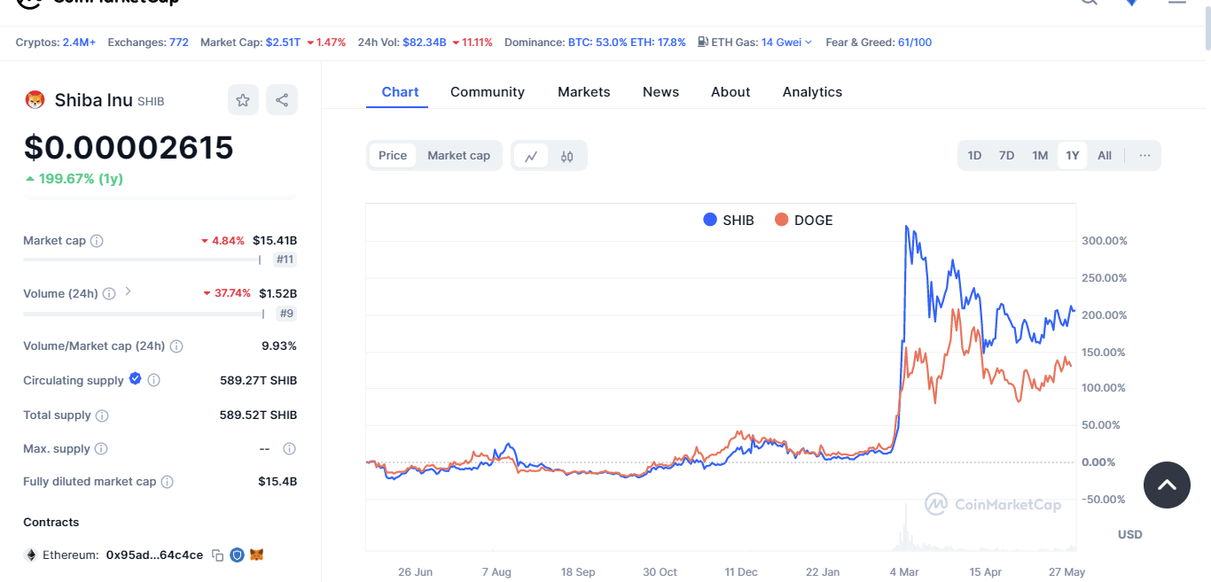The height and width of the screenshot is (582, 1211).
Task: Click the ETH Gas pump icon
Action: [703, 42]
